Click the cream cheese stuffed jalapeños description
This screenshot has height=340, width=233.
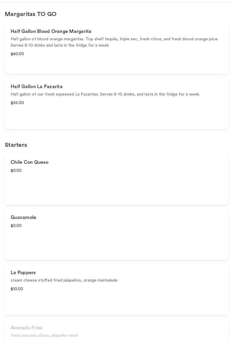click(64, 280)
